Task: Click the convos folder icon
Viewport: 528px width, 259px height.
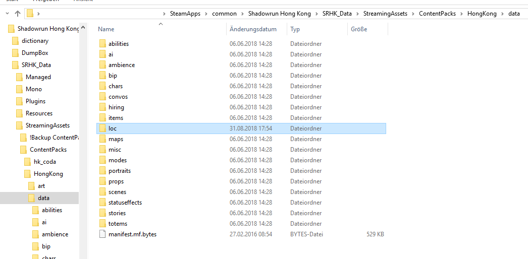Action: 102,97
